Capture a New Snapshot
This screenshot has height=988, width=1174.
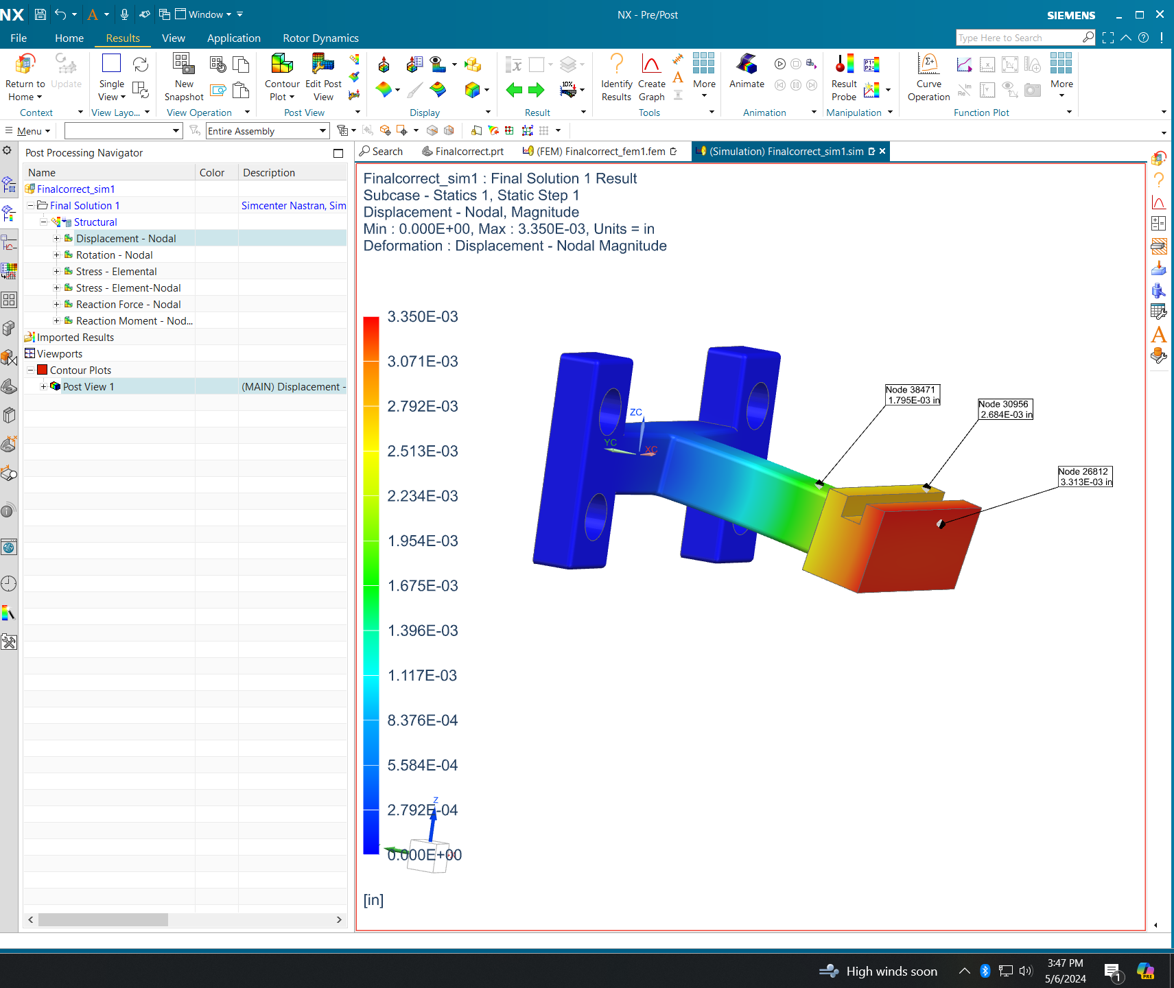click(183, 71)
